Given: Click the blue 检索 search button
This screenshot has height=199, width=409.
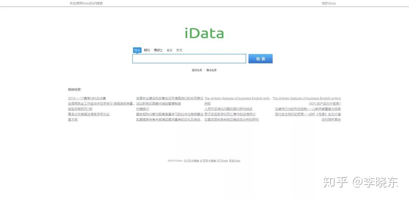Looking at the screenshot, I should pyautogui.click(x=260, y=59).
